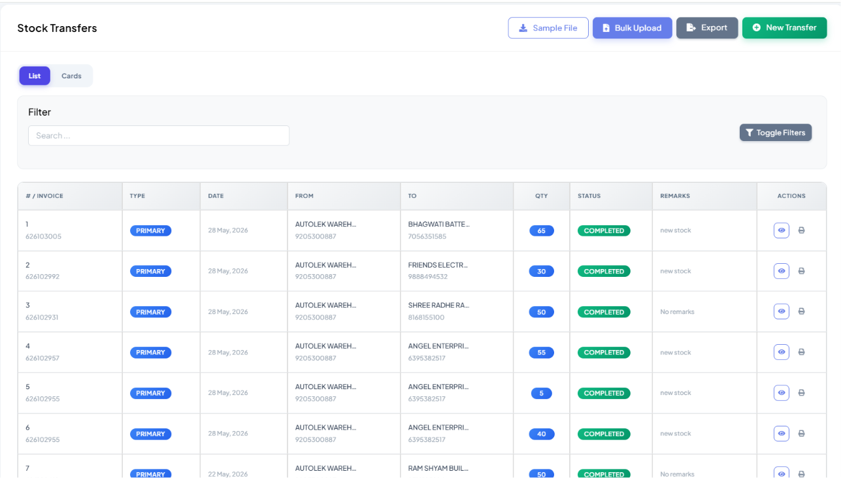The height and width of the screenshot is (478, 841).
Task: Click phone number 8168155100
Action: click(426, 317)
